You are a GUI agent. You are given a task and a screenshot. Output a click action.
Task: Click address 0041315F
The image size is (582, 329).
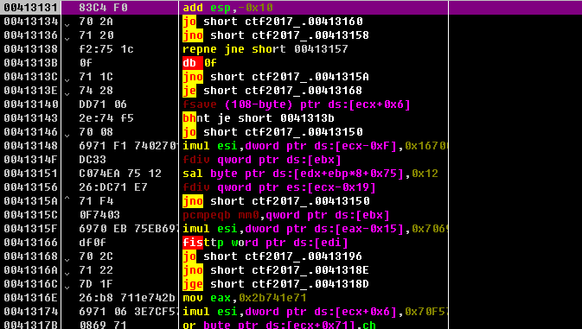tap(31, 229)
